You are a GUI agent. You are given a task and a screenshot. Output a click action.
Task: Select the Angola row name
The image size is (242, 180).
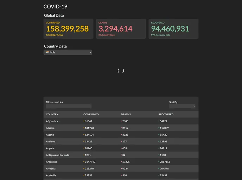[50, 148]
